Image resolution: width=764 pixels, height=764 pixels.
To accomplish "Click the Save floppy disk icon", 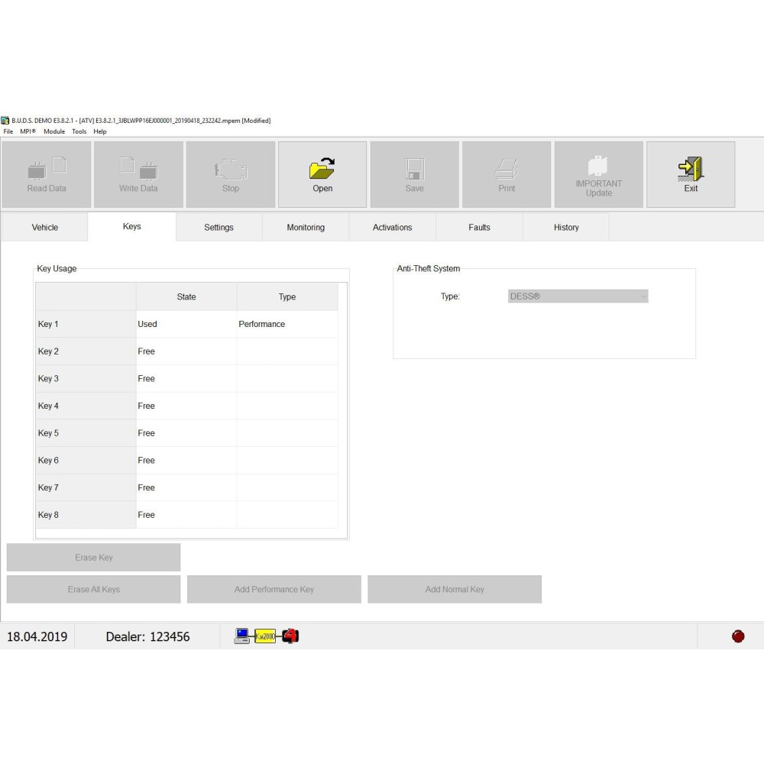I will point(414,169).
